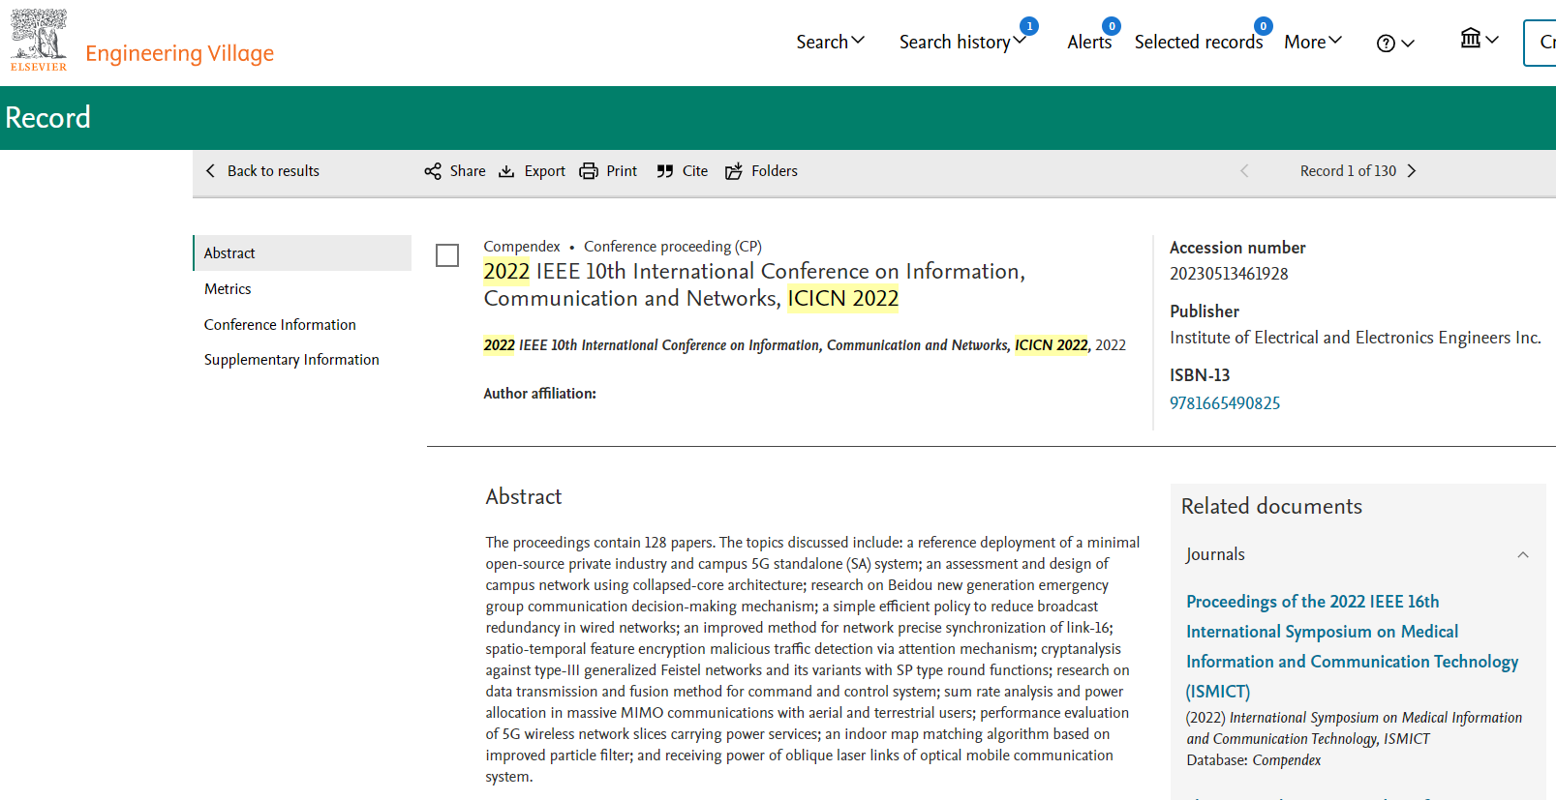Click the Print printer icon

(x=589, y=171)
